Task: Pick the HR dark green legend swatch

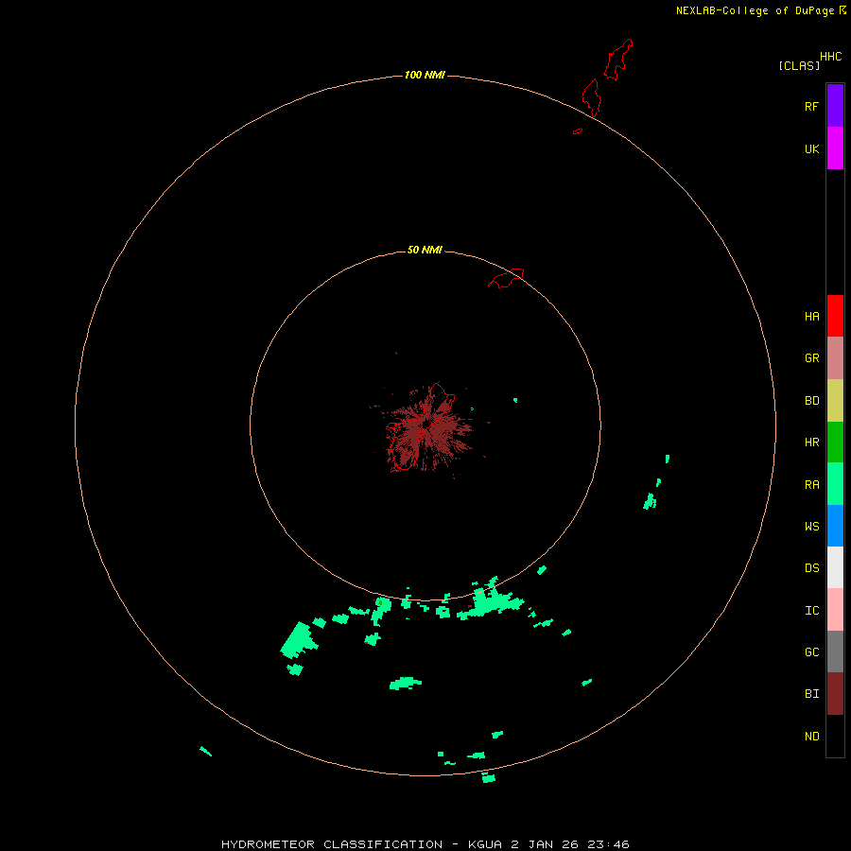Action: [835, 443]
